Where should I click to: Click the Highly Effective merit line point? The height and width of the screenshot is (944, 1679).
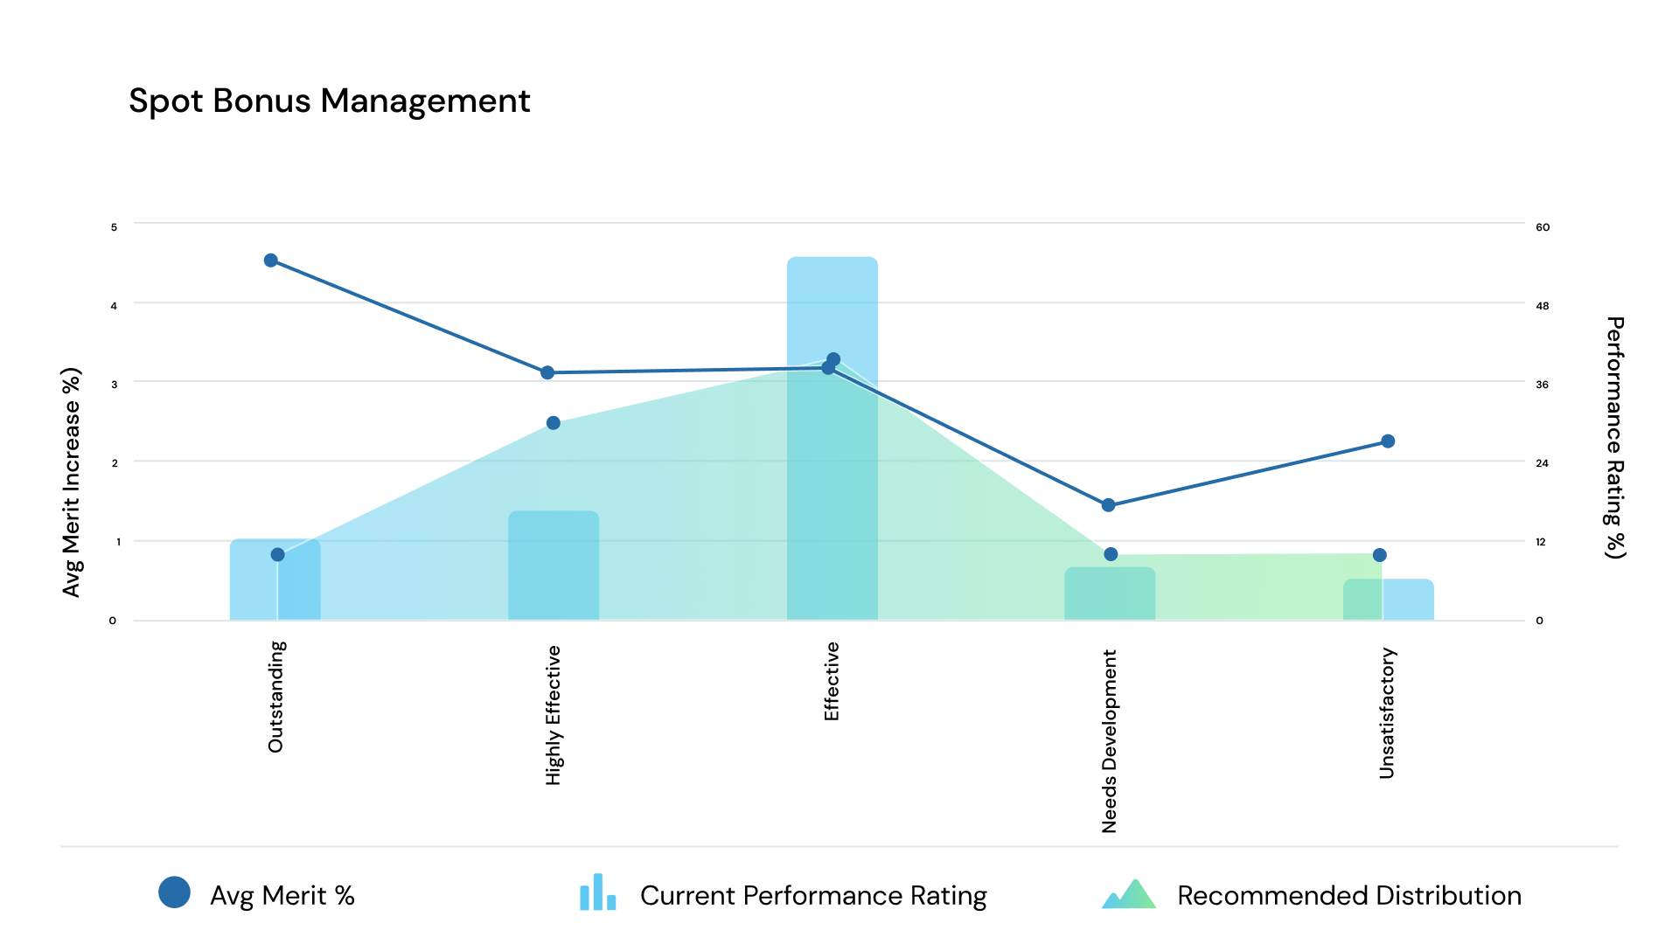point(547,372)
